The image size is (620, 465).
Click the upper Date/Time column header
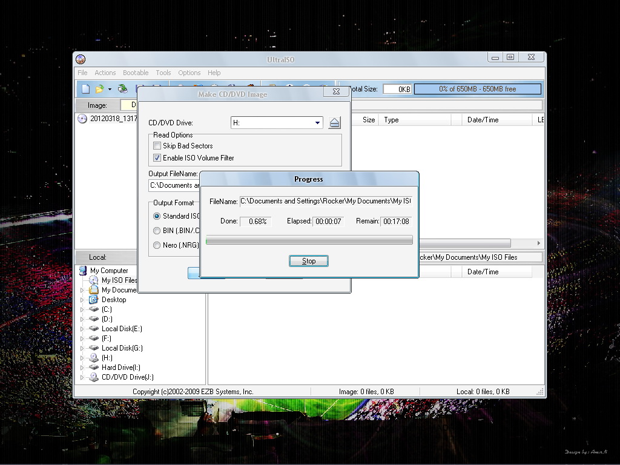pos(496,120)
